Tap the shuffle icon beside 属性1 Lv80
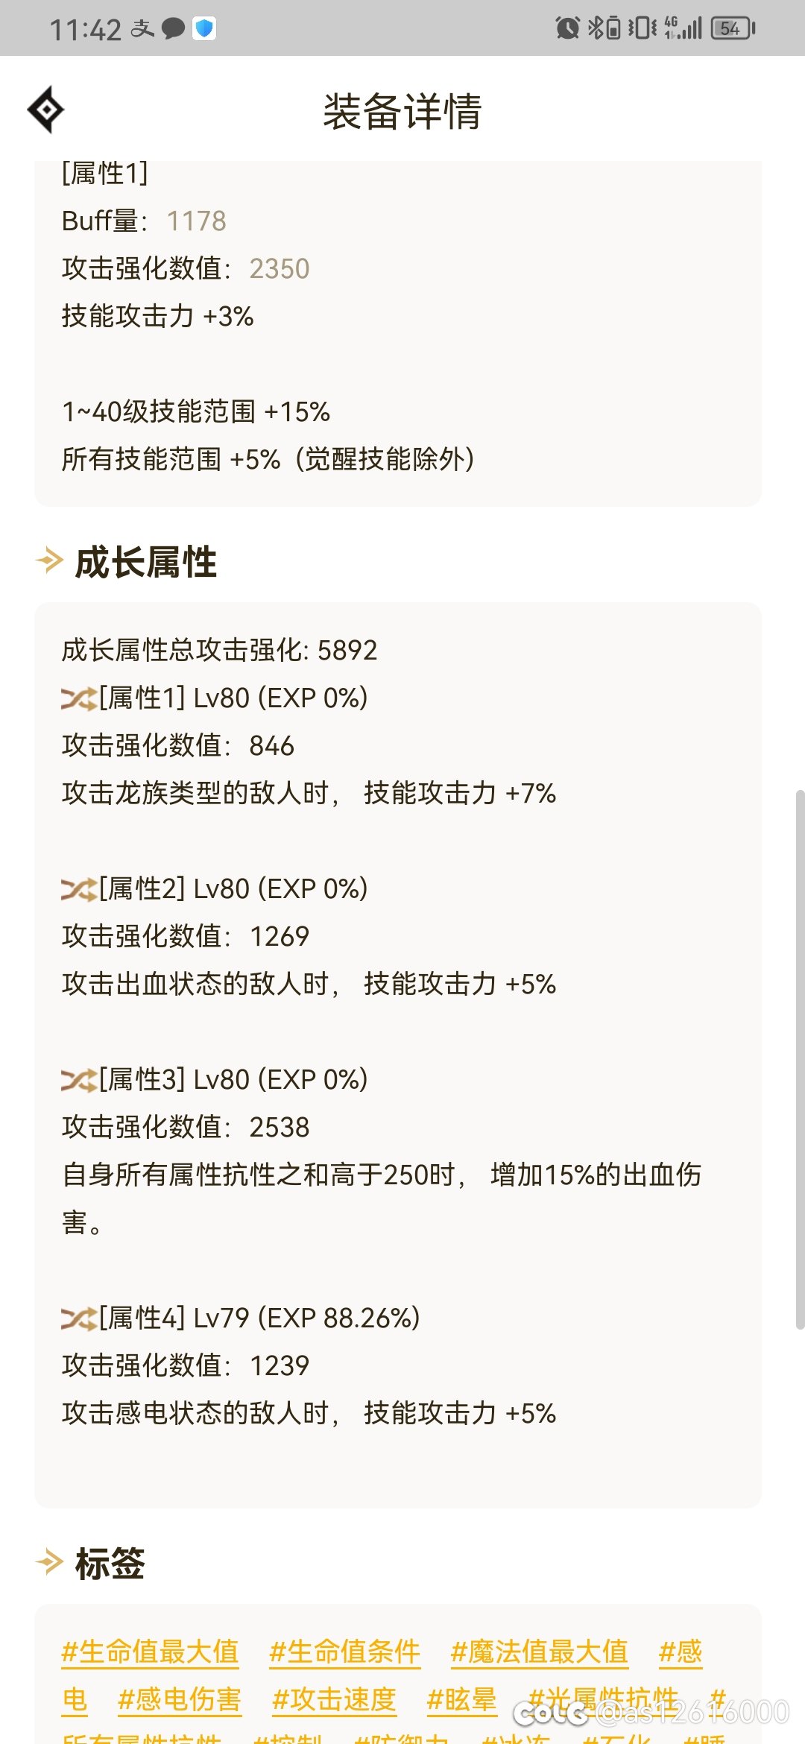This screenshot has height=1744, width=805. [79, 699]
